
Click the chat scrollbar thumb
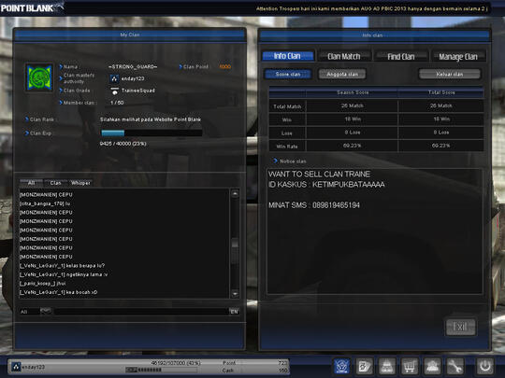[x=235, y=244]
